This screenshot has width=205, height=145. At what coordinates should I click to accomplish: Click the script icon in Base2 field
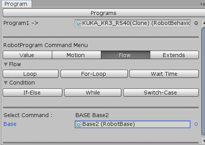79,124
